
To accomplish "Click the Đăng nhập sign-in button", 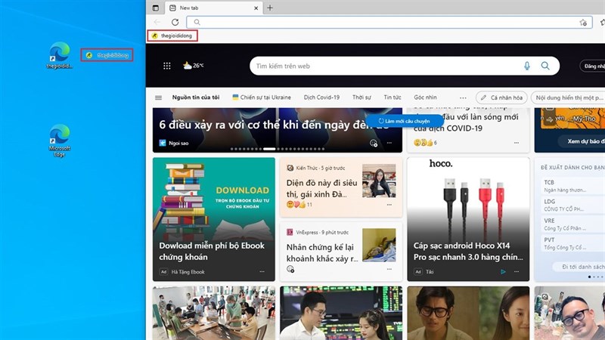I will pyautogui.click(x=593, y=66).
